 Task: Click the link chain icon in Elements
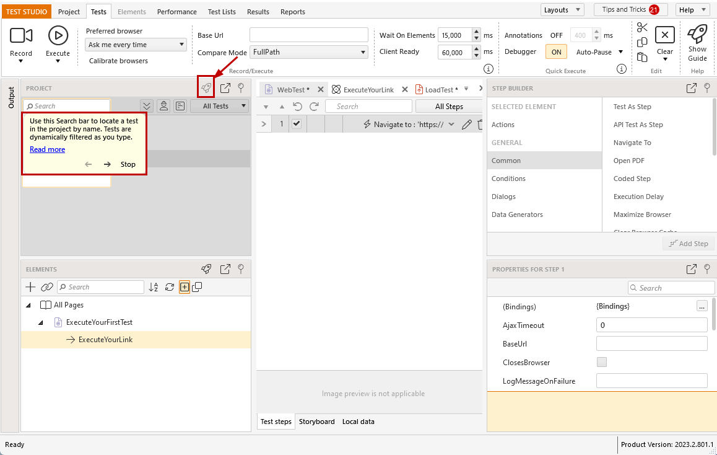point(46,287)
